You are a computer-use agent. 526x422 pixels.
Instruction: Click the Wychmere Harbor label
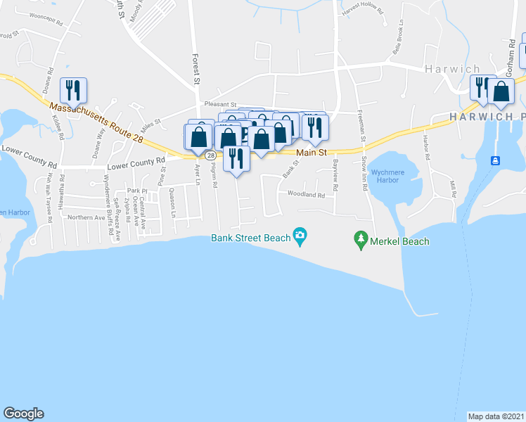tap(387, 176)
